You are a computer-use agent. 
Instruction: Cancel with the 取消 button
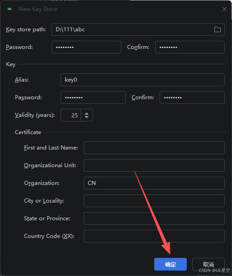click(208, 264)
